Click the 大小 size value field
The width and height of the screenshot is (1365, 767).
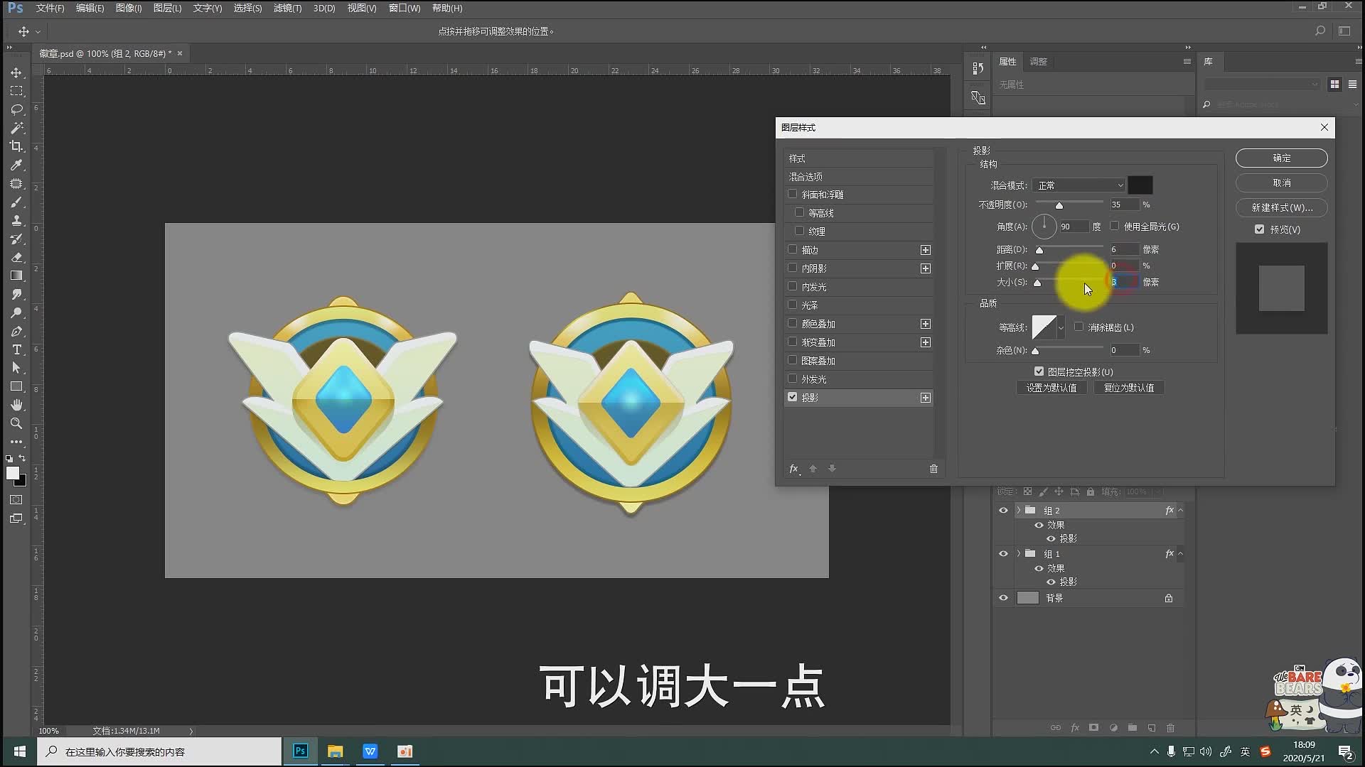(1125, 282)
